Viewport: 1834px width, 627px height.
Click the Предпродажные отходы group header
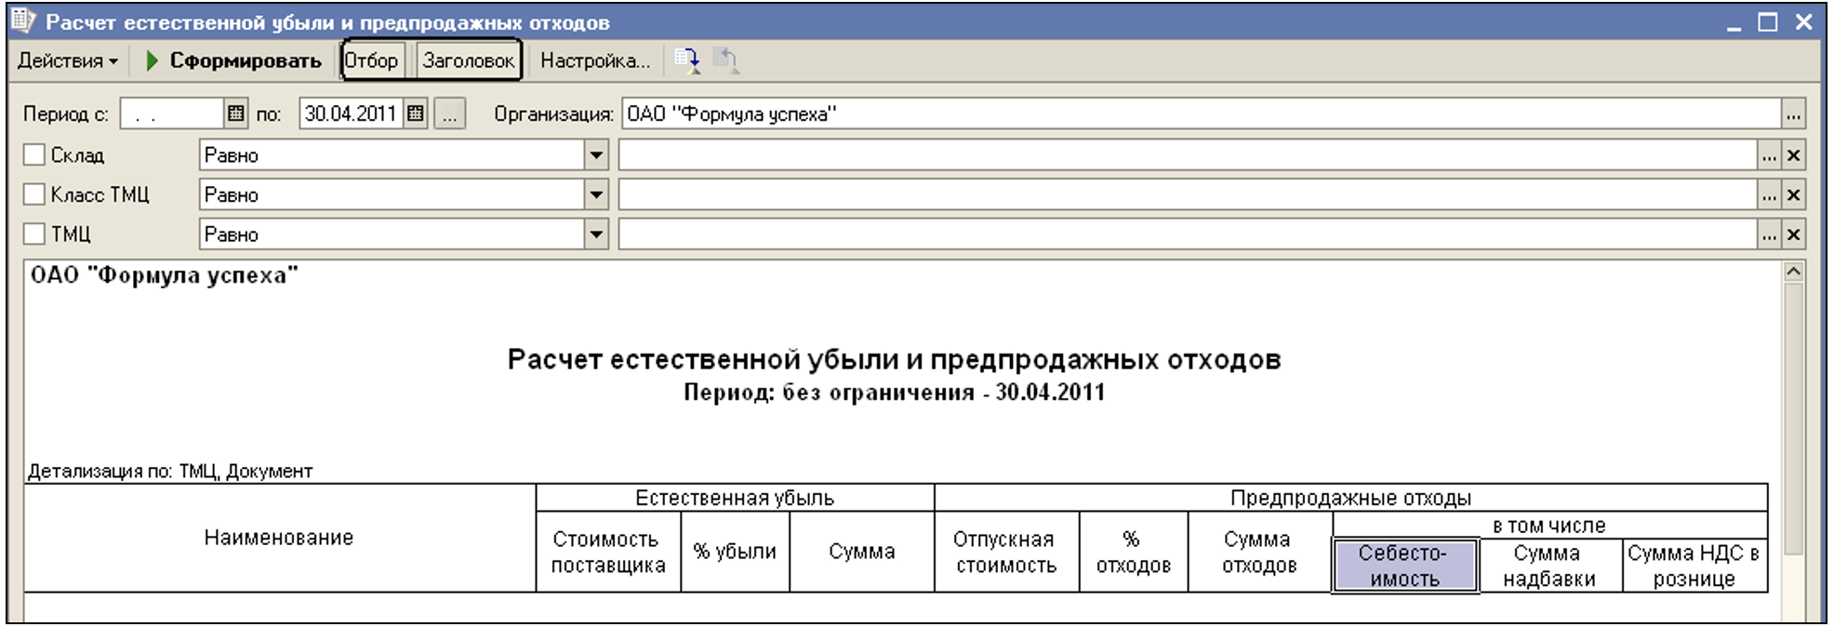click(x=1350, y=498)
